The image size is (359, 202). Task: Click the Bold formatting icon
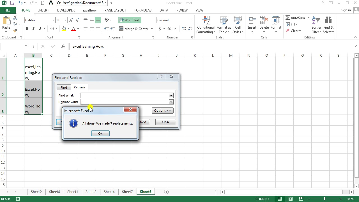point(27,29)
